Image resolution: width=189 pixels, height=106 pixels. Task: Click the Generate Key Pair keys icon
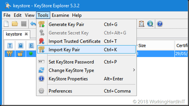[x=41, y=24]
